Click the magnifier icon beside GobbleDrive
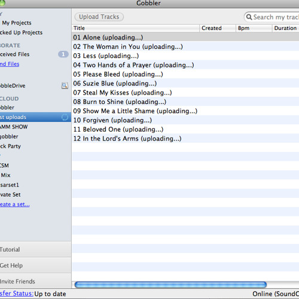Image resolution: width=299 pixels, height=299 pixels. pos(65,86)
